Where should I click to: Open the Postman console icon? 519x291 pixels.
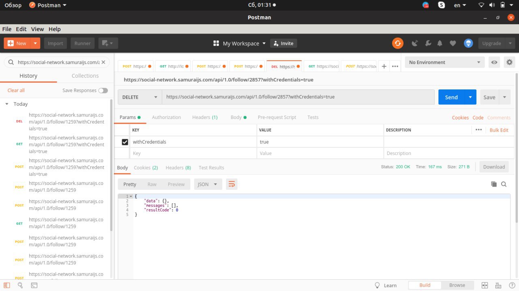[x=34, y=285]
